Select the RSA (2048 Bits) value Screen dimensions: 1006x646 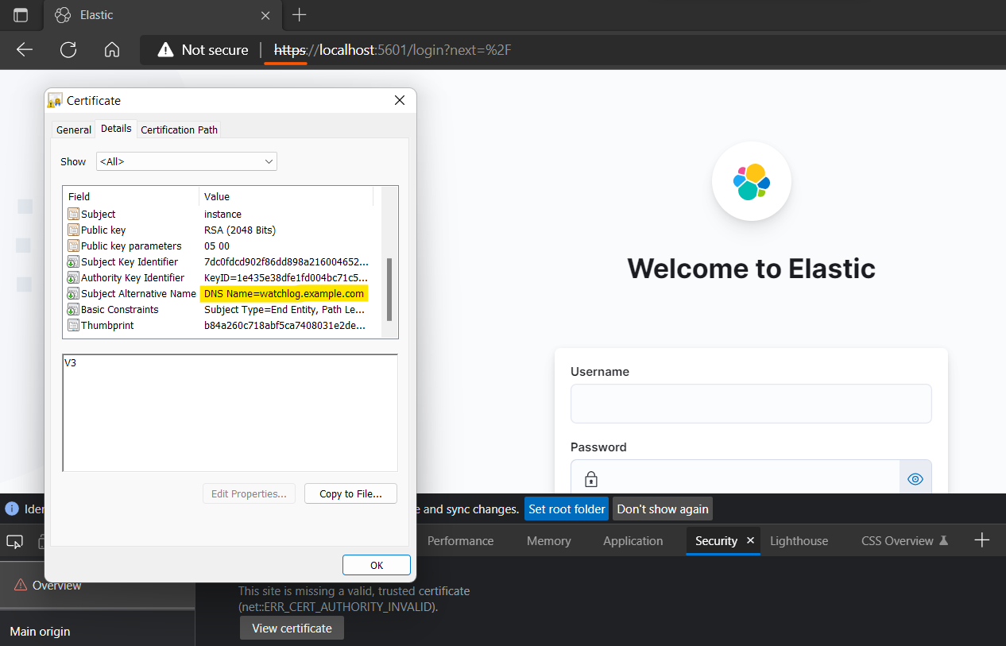click(240, 230)
